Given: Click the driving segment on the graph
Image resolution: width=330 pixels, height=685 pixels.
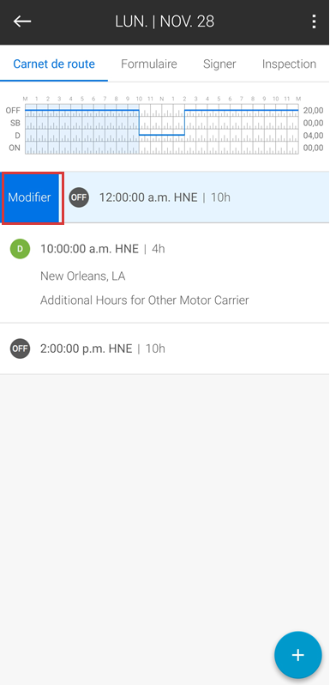Looking at the screenshot, I should (162, 135).
